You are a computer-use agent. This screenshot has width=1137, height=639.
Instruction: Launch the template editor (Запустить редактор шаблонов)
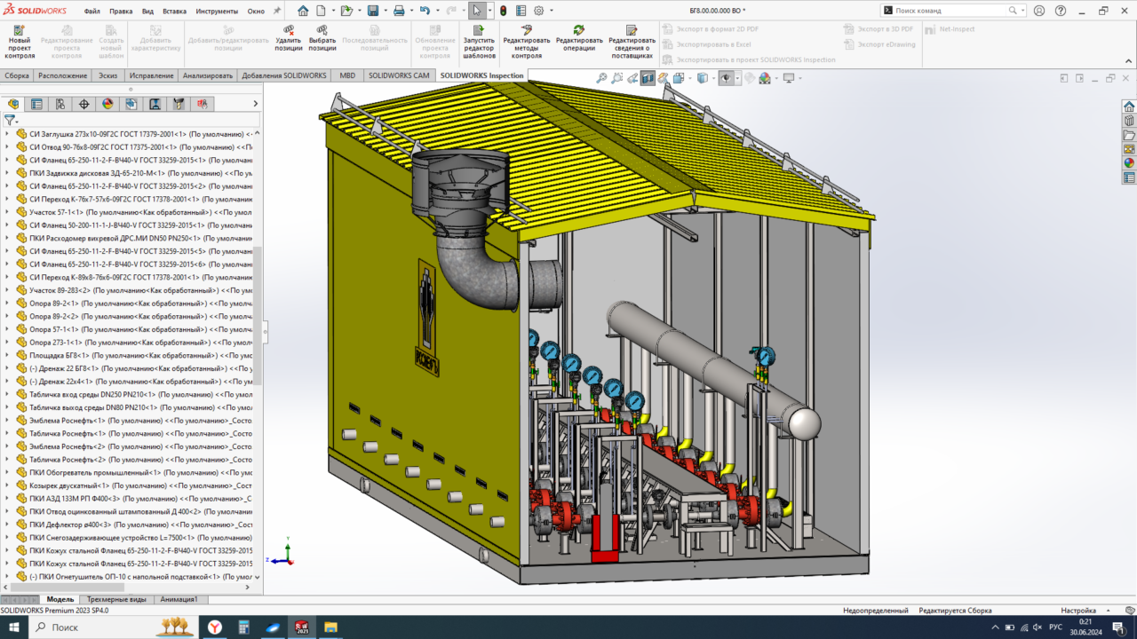[480, 42]
